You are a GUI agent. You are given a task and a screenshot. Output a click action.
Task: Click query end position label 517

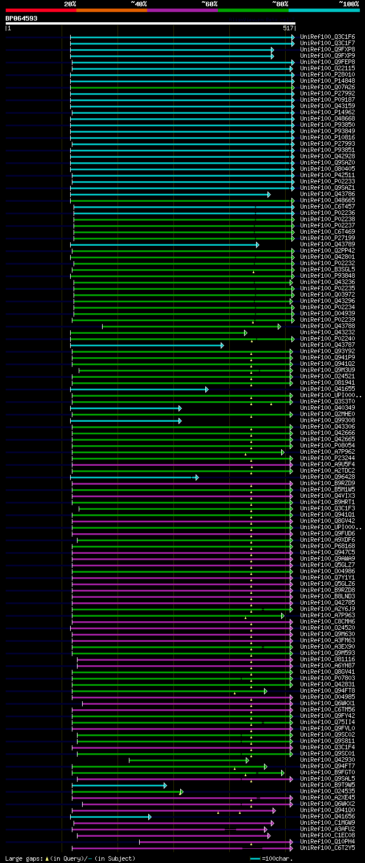[x=288, y=28]
